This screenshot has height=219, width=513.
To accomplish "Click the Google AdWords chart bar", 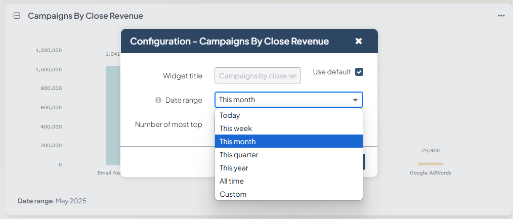I will (430, 163).
